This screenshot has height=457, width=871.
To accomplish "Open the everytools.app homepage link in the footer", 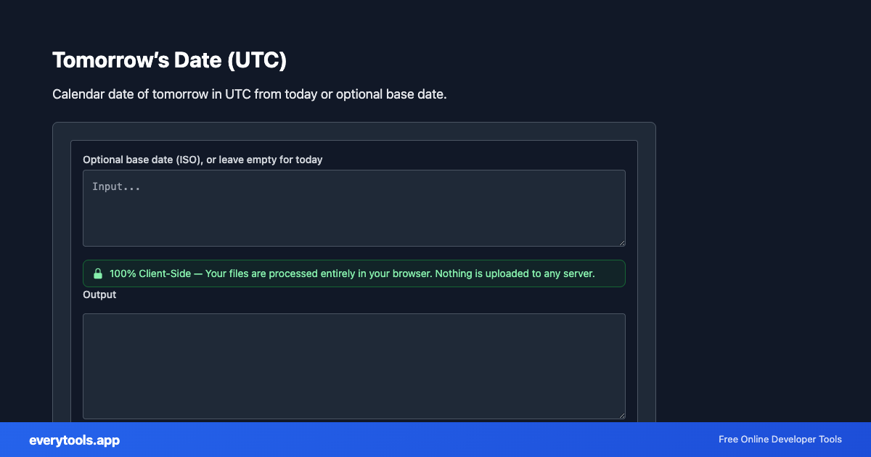I will 73,440.
